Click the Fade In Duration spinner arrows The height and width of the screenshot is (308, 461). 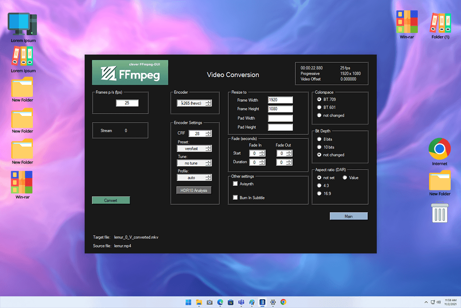262,162
